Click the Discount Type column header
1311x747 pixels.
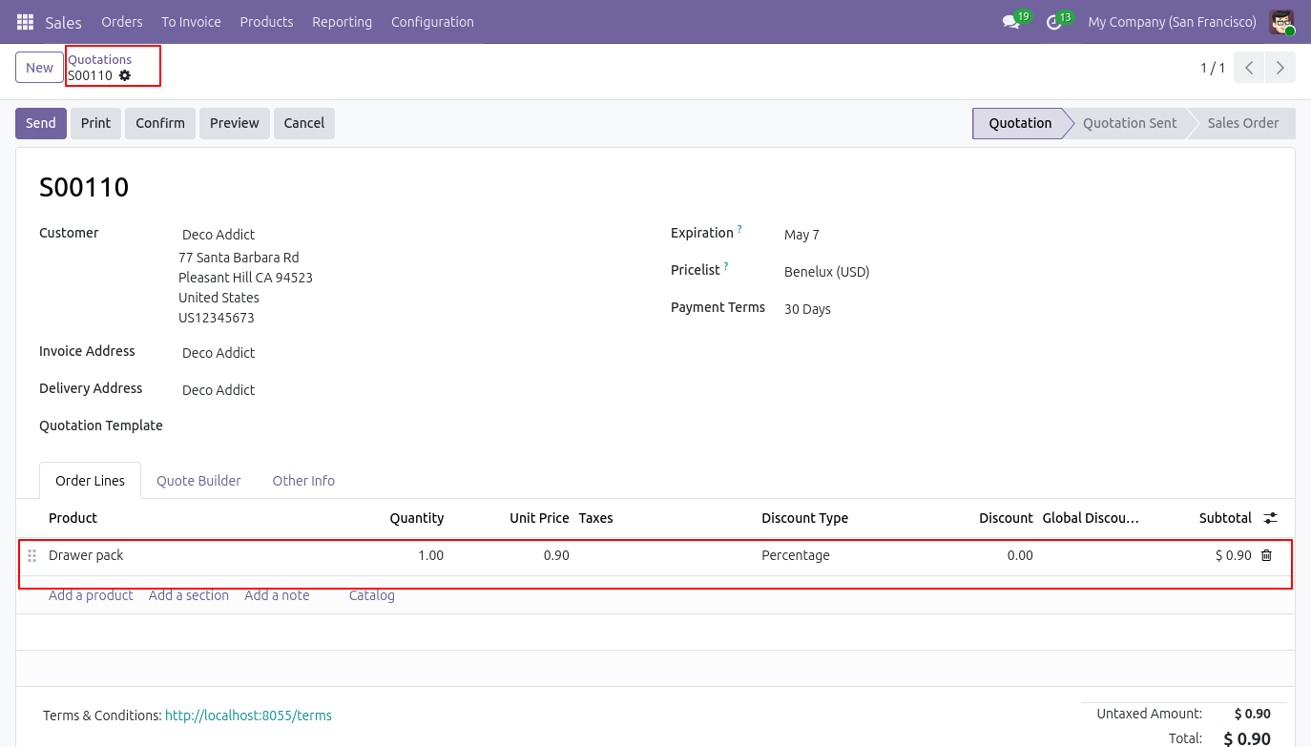(x=804, y=518)
